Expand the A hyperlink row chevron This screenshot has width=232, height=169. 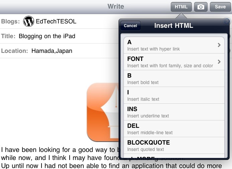click(219, 45)
